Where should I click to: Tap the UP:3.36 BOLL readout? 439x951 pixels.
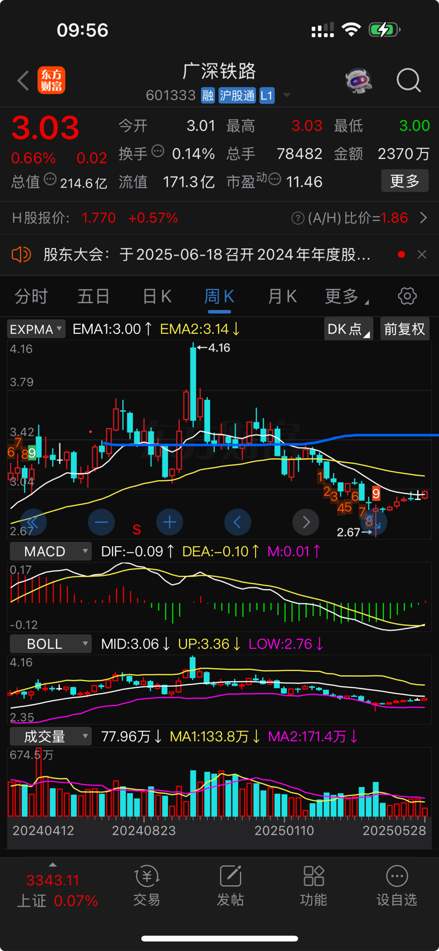[x=209, y=644]
